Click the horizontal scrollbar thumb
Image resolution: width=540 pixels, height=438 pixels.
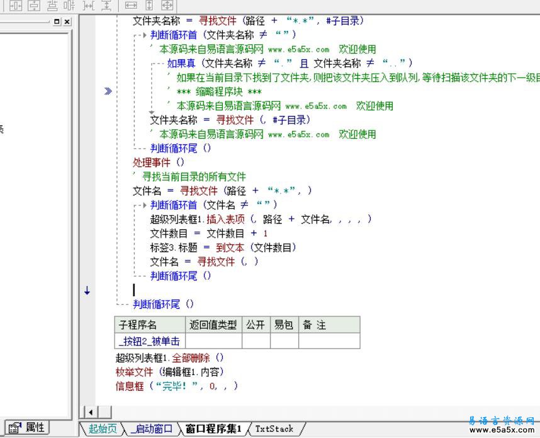pyautogui.click(x=105, y=412)
